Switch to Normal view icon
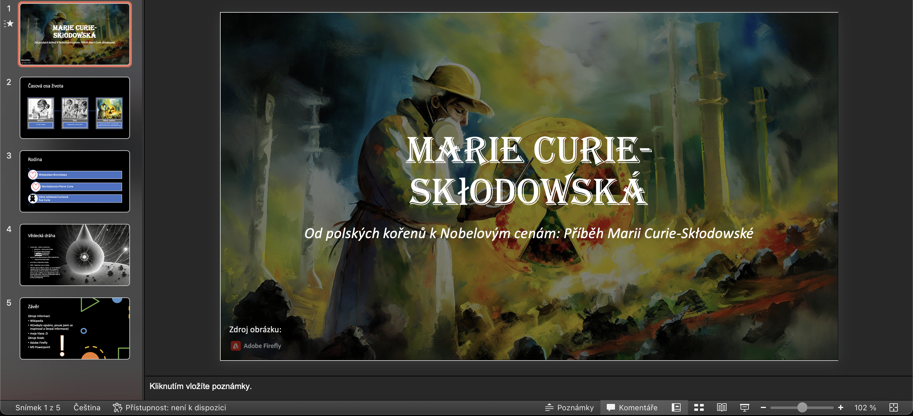 pos(676,407)
